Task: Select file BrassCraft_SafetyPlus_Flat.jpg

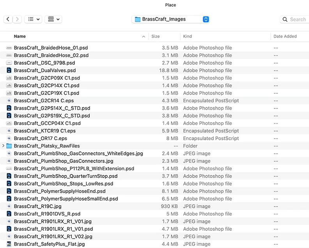Action: pyautogui.click(x=49, y=244)
